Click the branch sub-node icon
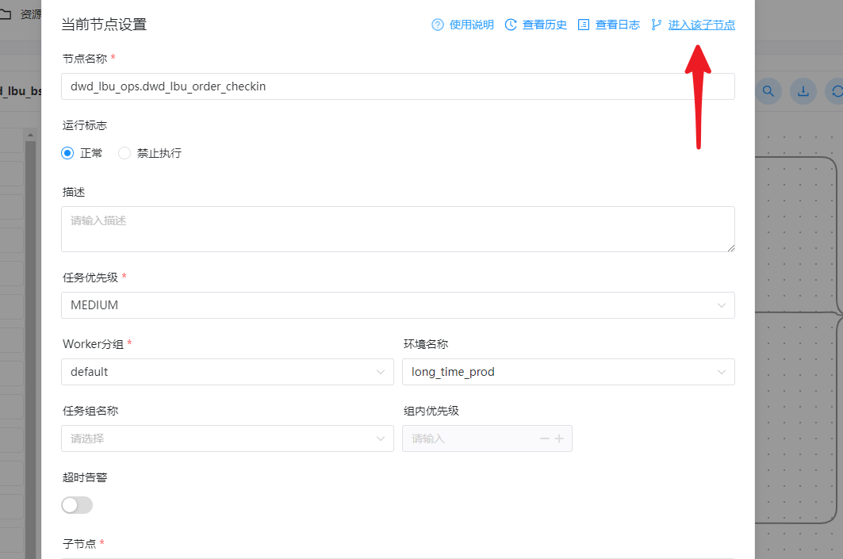This screenshot has height=559, width=843. (656, 25)
